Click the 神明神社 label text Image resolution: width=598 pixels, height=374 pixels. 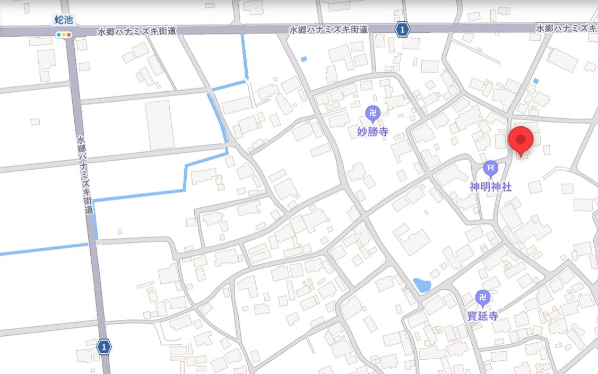click(490, 187)
